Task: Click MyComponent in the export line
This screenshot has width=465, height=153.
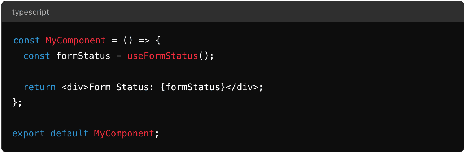Action: click(x=124, y=134)
